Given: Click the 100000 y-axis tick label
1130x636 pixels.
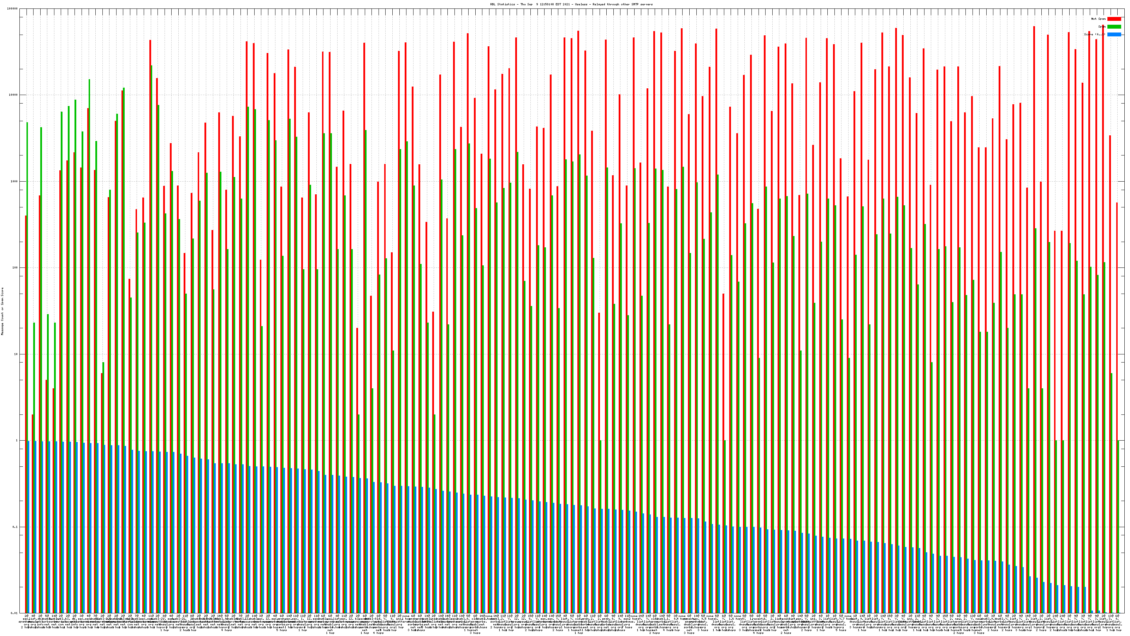Looking at the screenshot, I should pos(13,9).
